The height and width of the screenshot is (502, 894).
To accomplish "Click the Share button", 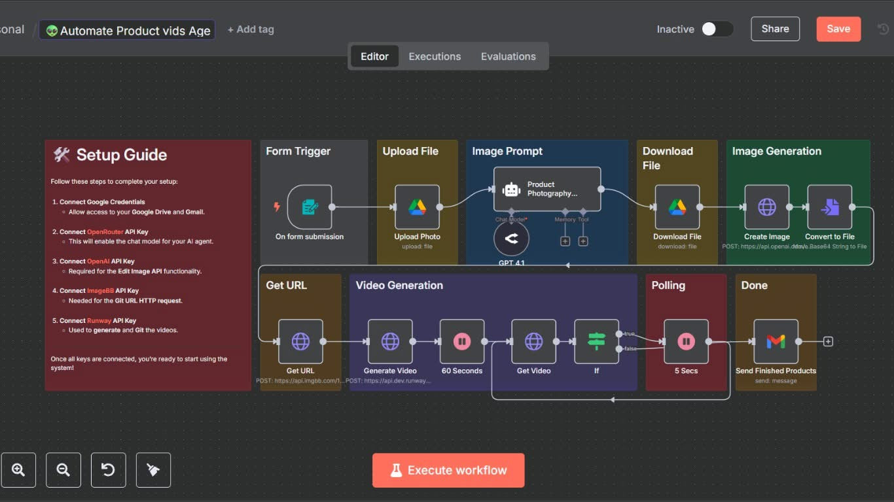I will click(x=775, y=29).
